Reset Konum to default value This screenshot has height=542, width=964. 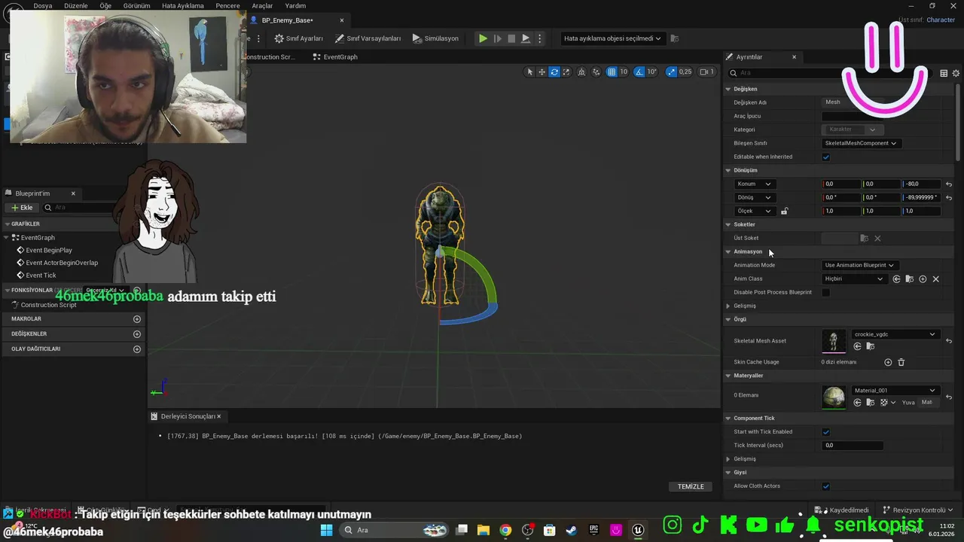pyautogui.click(x=949, y=184)
